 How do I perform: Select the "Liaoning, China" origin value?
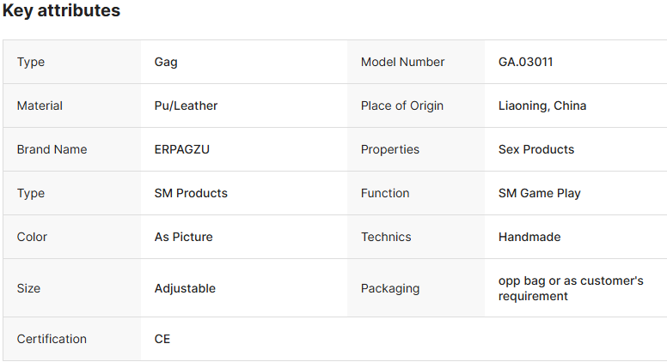click(542, 106)
